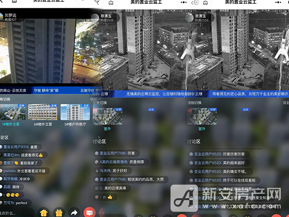Tap comment 置业云用户6520: 厉害厉害厉害

(218, 154)
